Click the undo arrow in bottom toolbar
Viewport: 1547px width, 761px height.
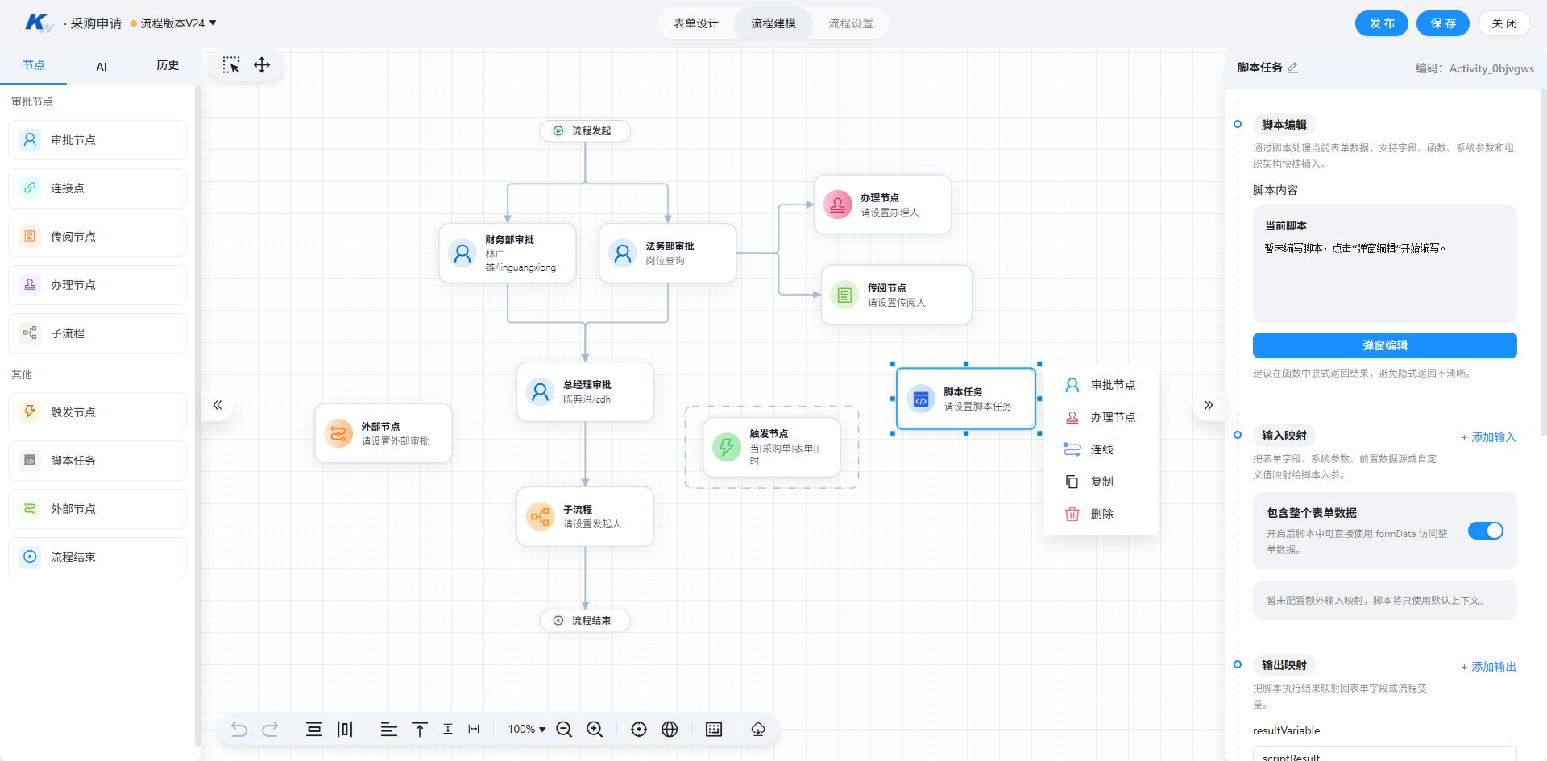pyautogui.click(x=239, y=730)
